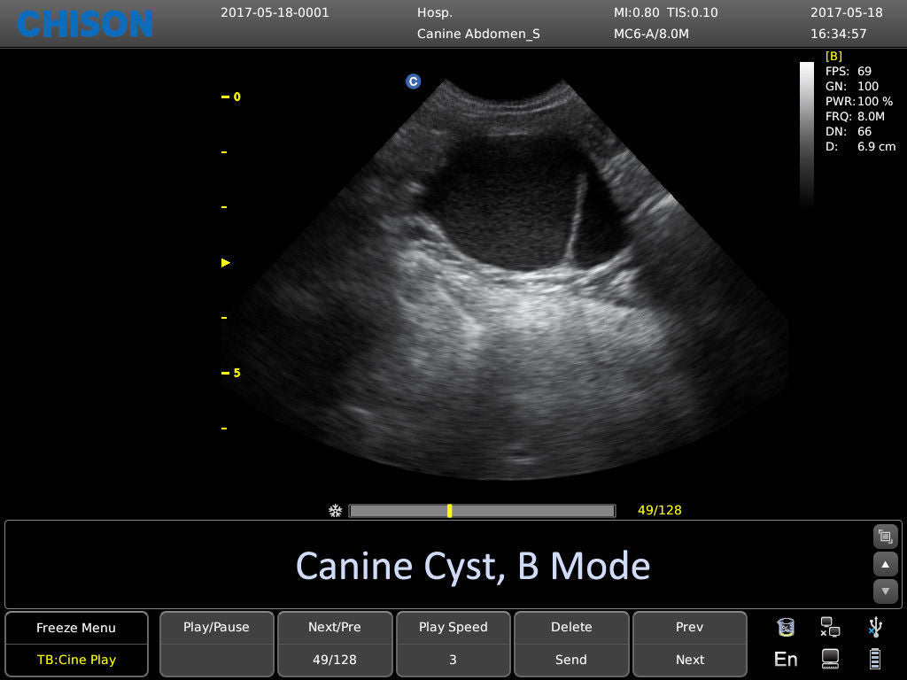907x680 pixels.
Task: Click the Send button
Action: click(x=571, y=659)
